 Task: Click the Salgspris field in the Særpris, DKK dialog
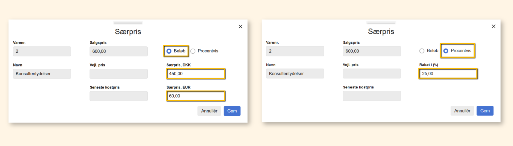118,51
